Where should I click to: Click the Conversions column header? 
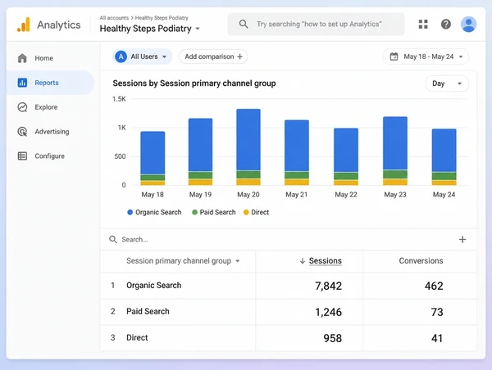pyautogui.click(x=421, y=261)
